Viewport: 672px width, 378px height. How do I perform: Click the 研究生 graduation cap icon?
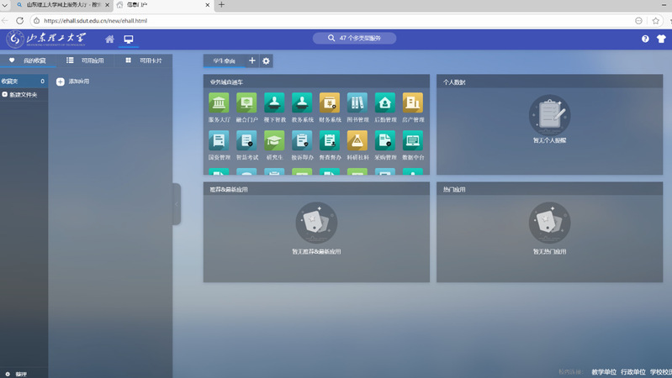pos(274,141)
